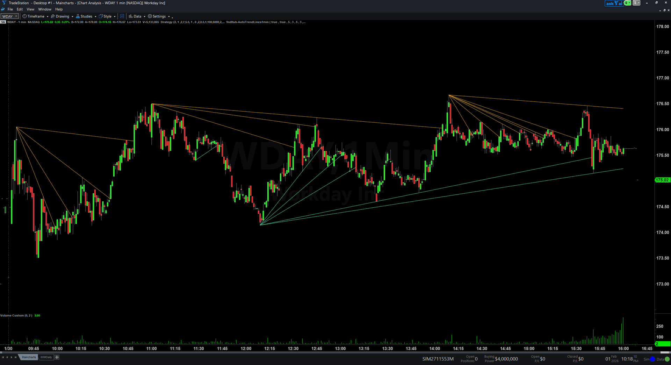Click the window layout icon beside Style
671x365 pixels.
click(121, 16)
